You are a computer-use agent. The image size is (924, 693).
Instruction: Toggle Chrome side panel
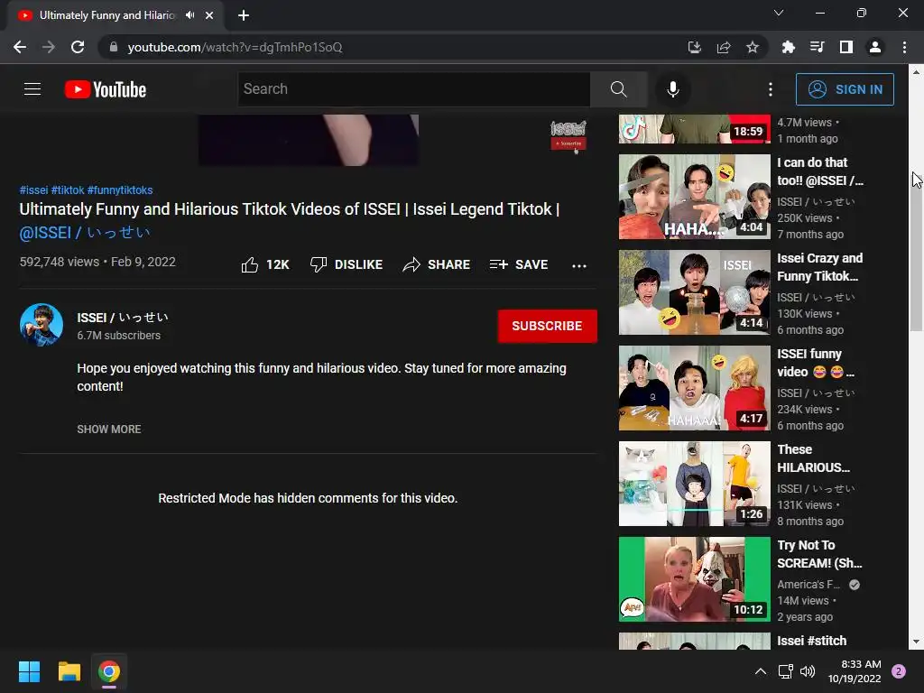846,47
